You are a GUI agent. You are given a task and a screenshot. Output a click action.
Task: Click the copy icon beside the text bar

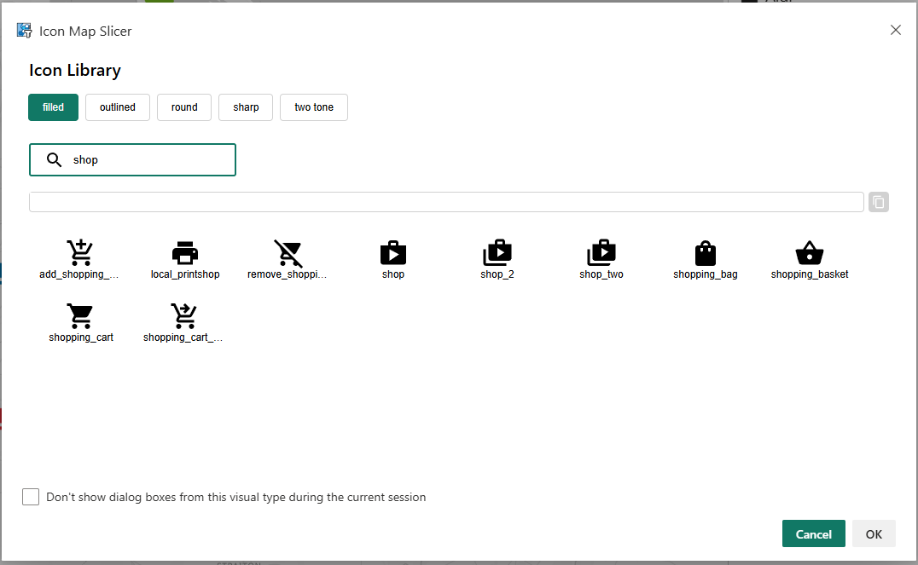(879, 202)
